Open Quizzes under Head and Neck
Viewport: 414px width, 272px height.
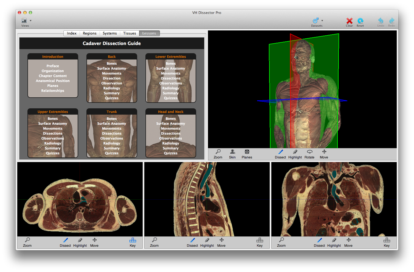click(171, 153)
